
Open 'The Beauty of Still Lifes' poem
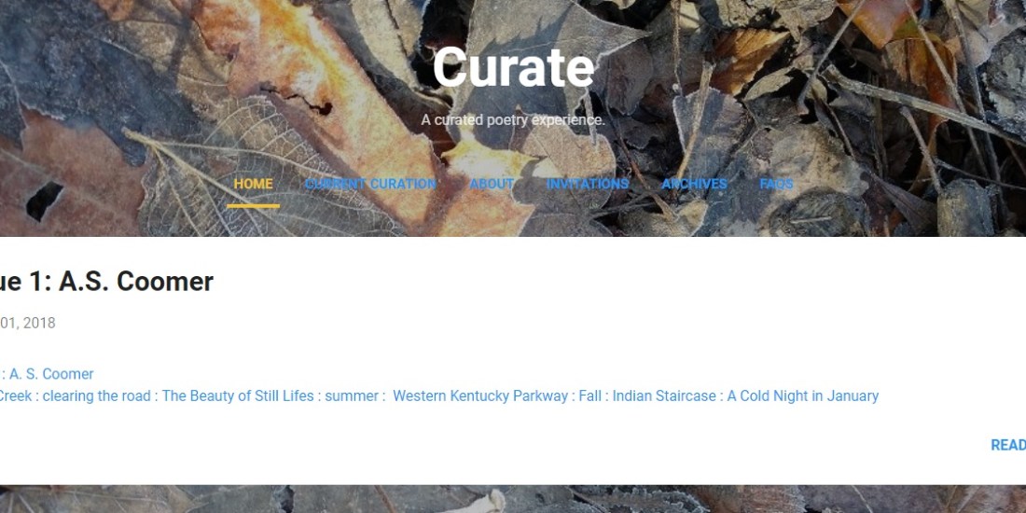[238, 395]
